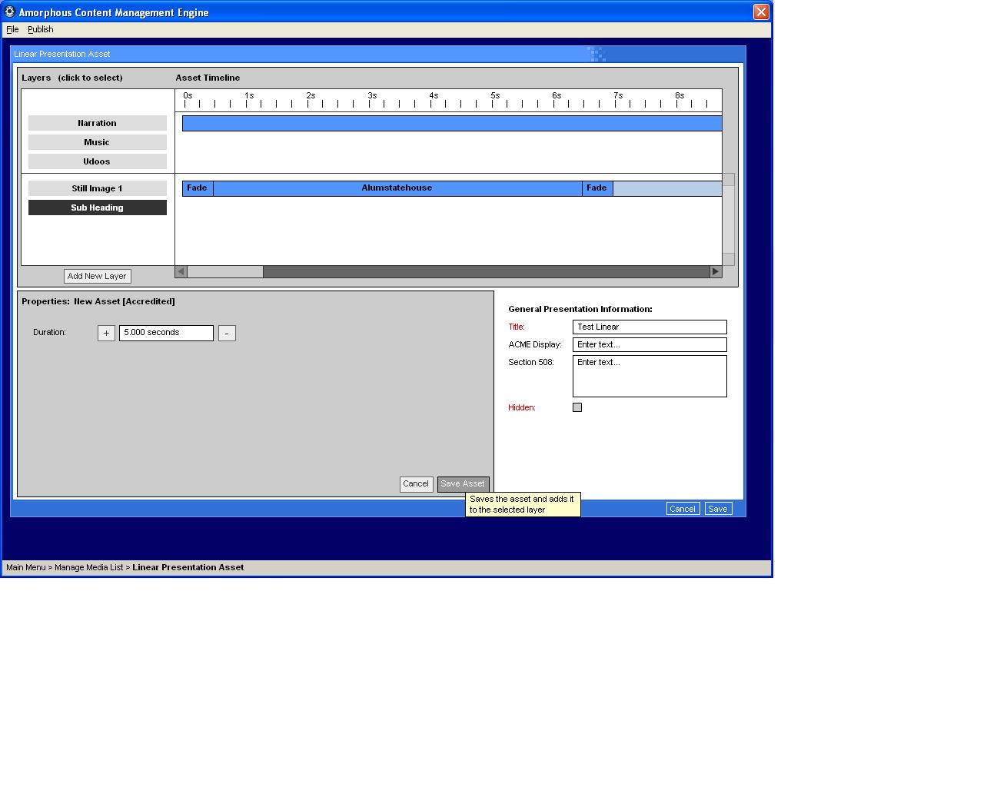
Task: Select the Alumstatehouse clip in timeline
Action: 397,188
